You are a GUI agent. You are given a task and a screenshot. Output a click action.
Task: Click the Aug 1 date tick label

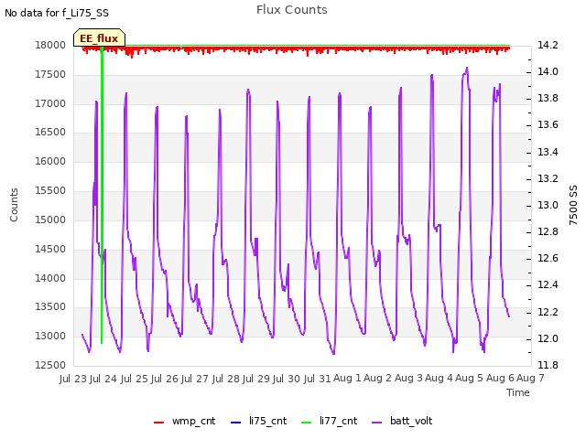coord(347,379)
